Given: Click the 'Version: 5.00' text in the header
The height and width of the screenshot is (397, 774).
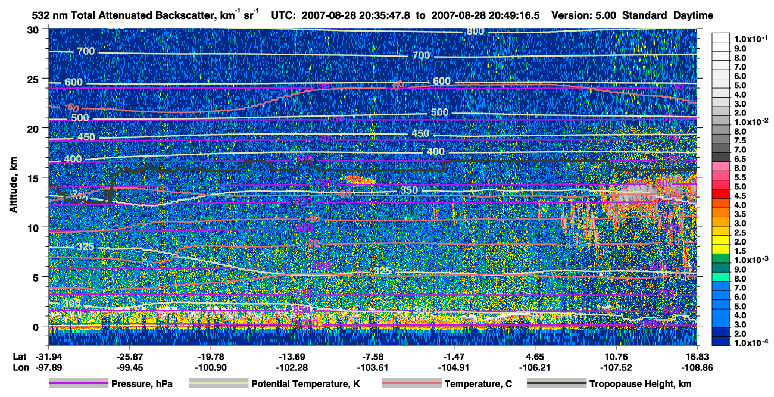Looking at the screenshot, I should click(584, 15).
